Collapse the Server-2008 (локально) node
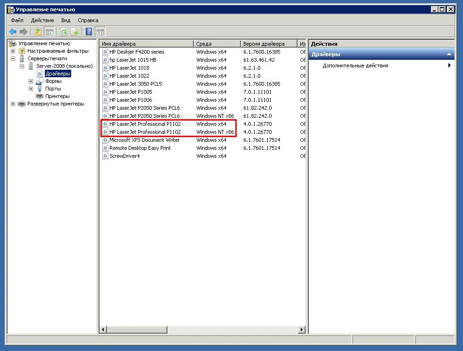This screenshot has width=463, height=351. tap(22, 66)
